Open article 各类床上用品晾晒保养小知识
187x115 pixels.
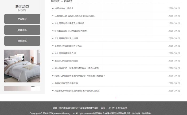68,46
